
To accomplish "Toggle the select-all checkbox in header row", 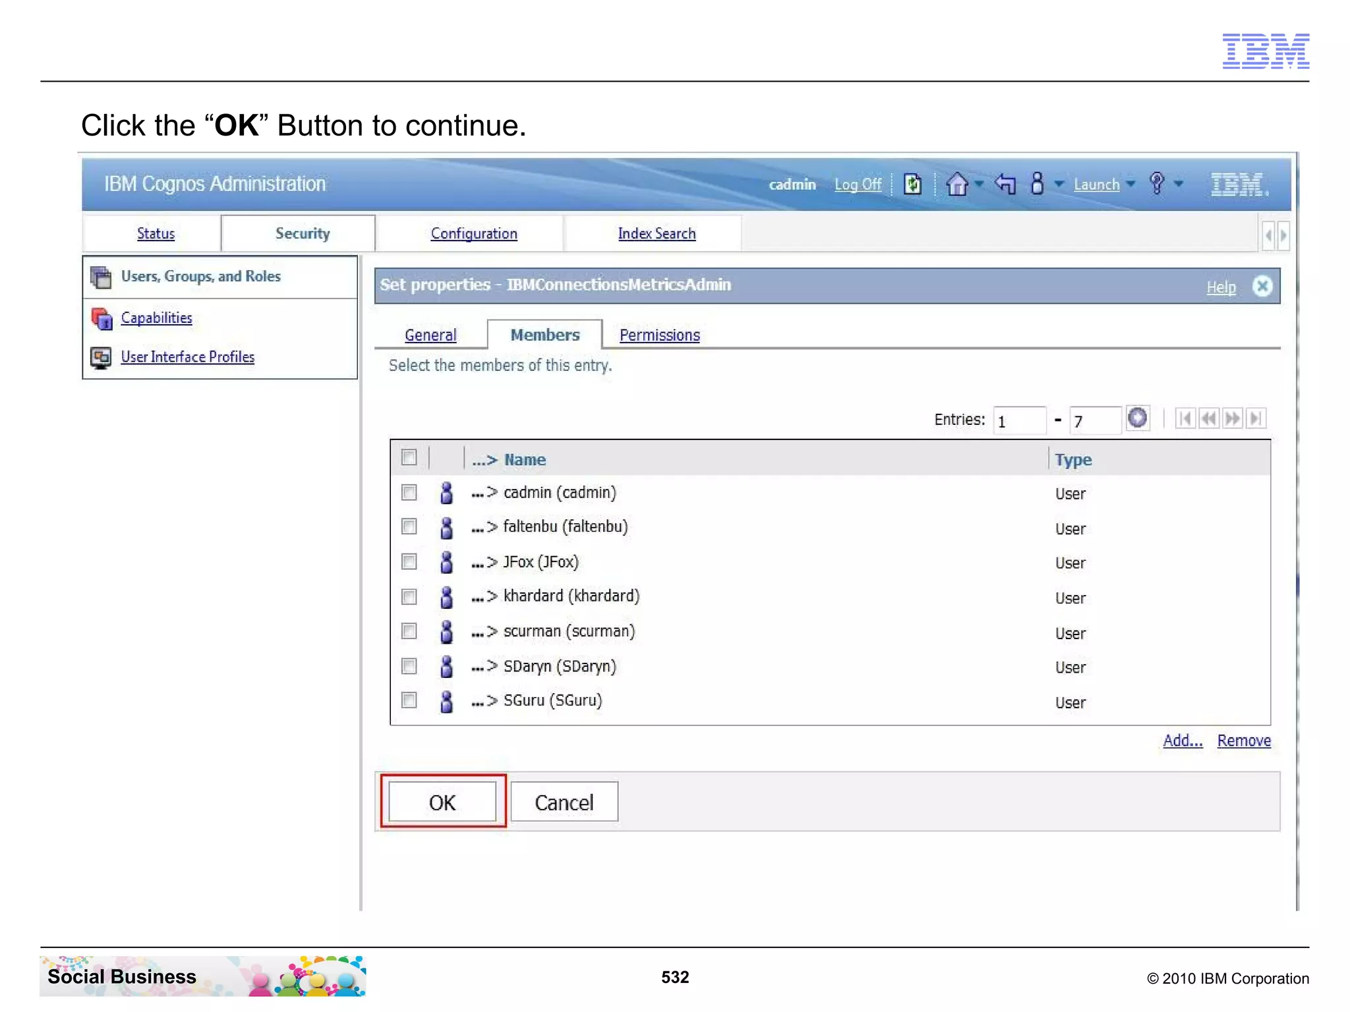I will [409, 457].
